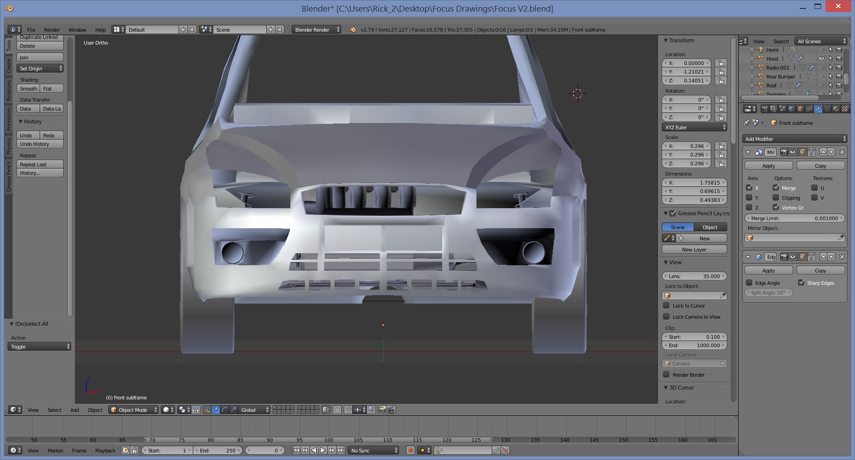Open the Render menu
855x460 pixels.
click(52, 30)
